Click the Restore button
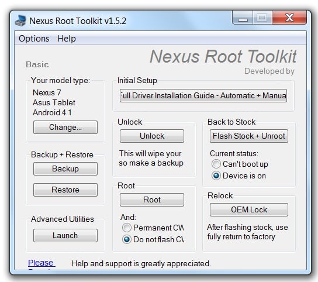The height and width of the screenshot is (282, 318). 65,190
